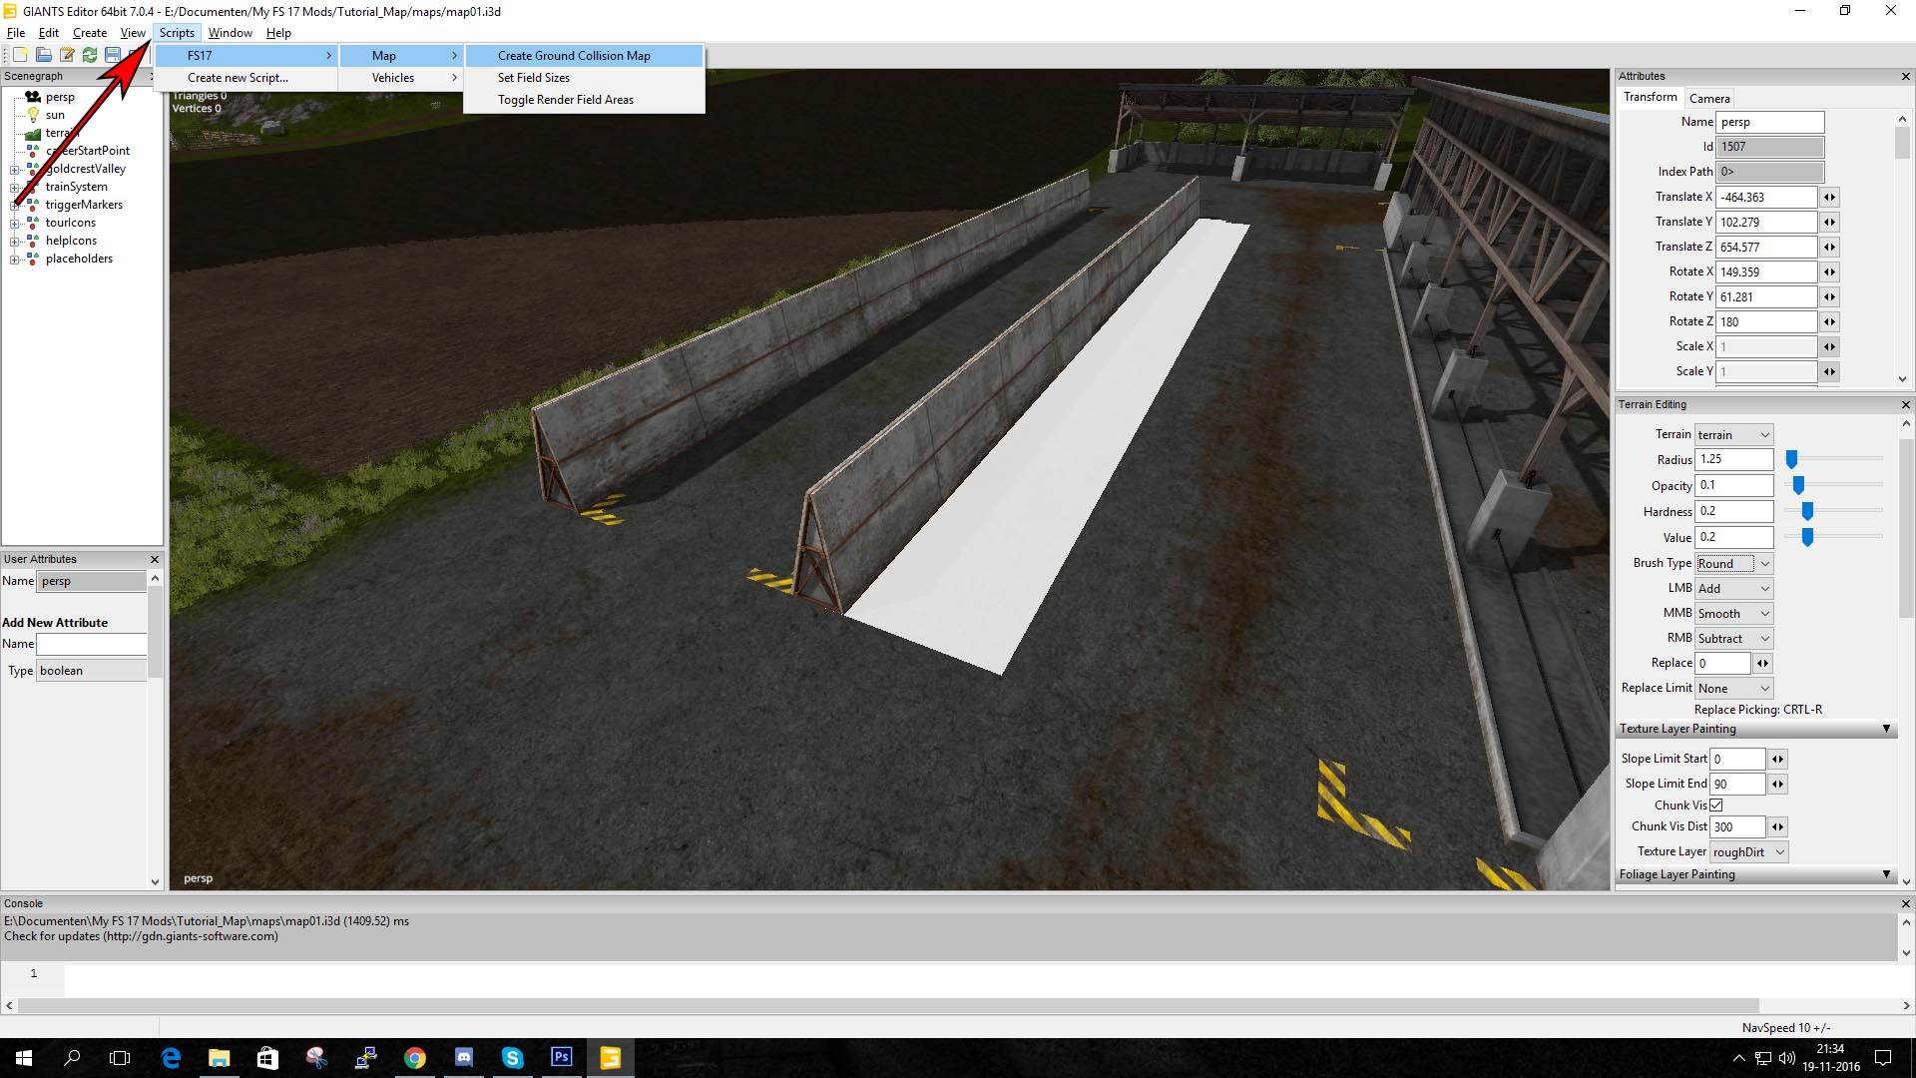Viewport: 1916px width, 1078px height.
Task: Open Discord from taskbar
Action: tap(464, 1058)
